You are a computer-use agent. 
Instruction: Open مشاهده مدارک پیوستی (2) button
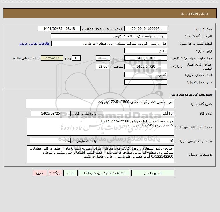tap(105, 173)
